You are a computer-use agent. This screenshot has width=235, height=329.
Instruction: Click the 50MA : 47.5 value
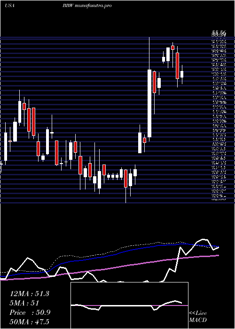(x=30, y=322)
